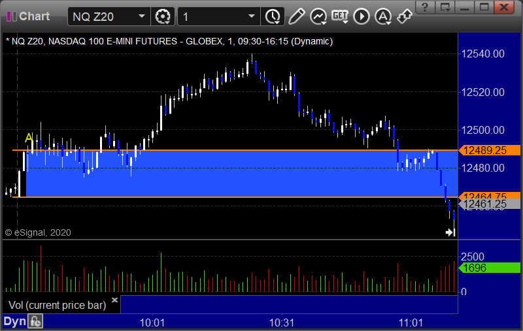This screenshot has width=523, height=331.
Task: Click the 10:31 time axis label
Action: click(x=282, y=323)
